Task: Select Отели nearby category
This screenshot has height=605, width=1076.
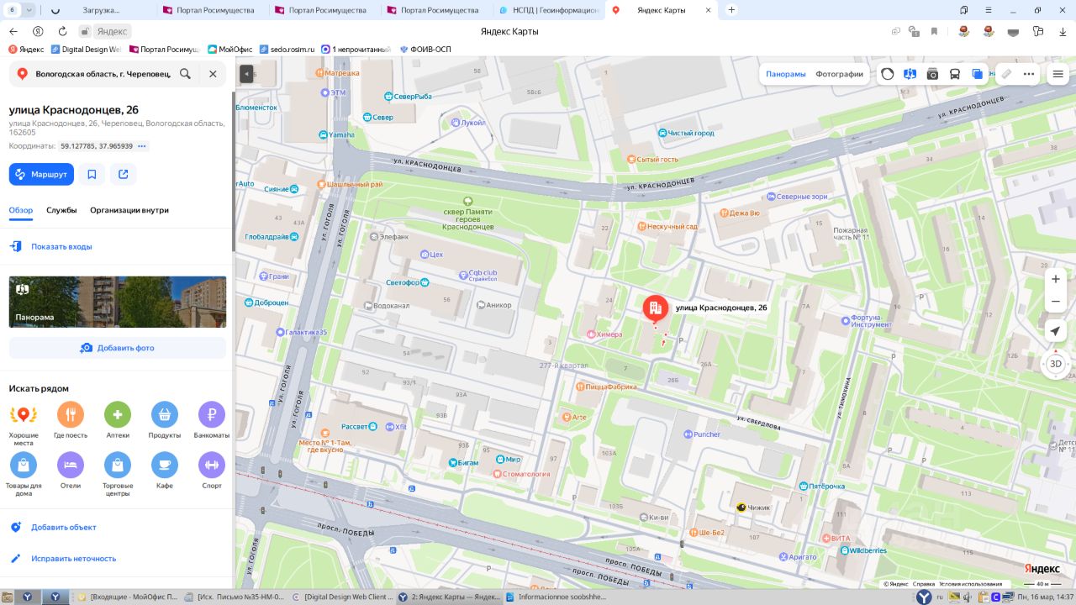Action: [71, 471]
